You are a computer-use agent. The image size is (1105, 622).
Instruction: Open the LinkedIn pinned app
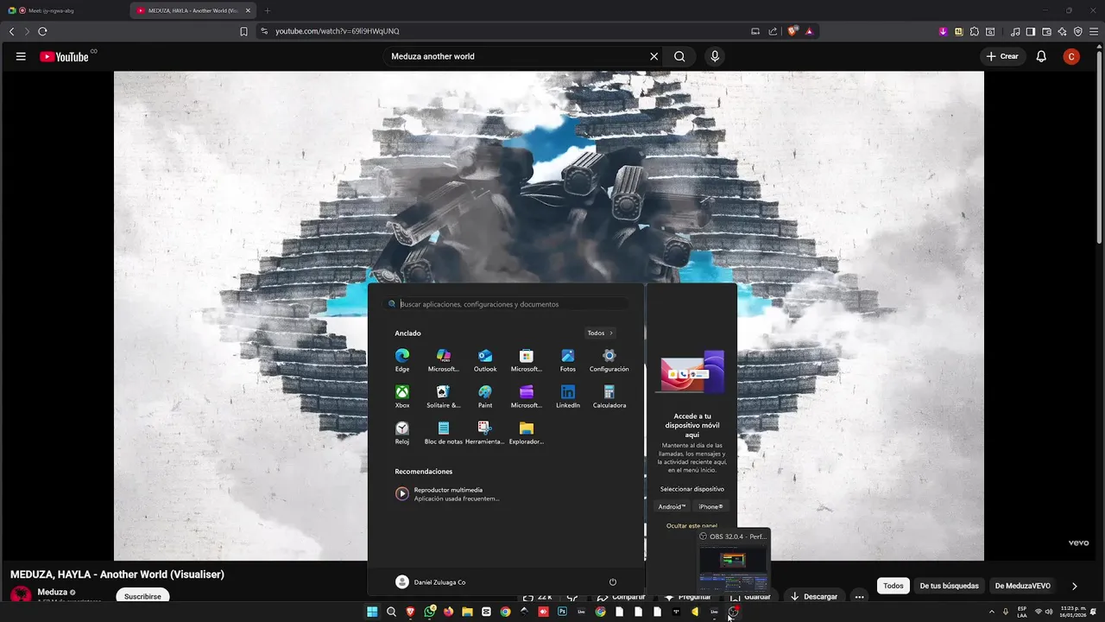568,397
